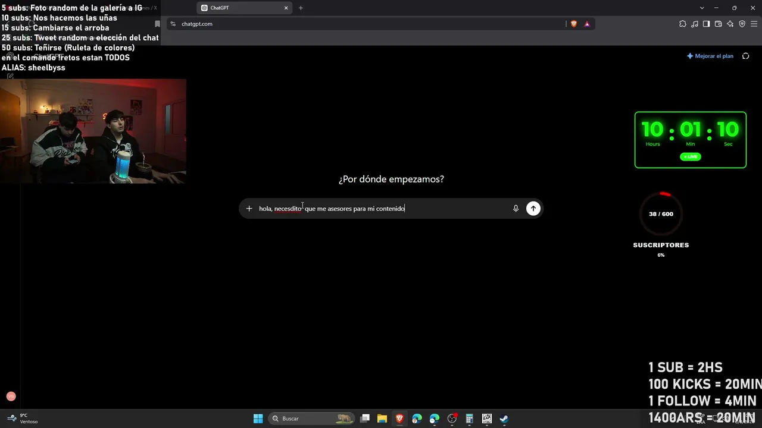Image resolution: width=762 pixels, height=428 pixels.
Task: Click the ChatGPT prompt text field
Action: (x=384, y=209)
